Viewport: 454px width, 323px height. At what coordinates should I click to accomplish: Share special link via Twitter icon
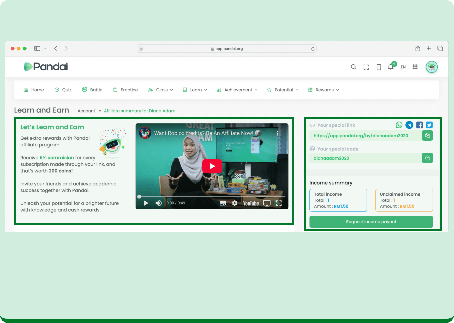[x=429, y=125]
